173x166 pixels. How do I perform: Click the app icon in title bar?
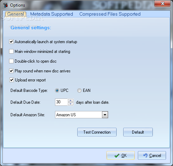(5, 5)
